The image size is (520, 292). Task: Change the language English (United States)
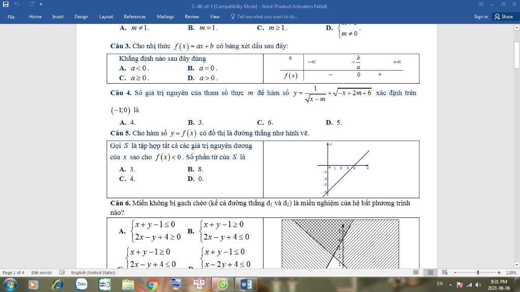pos(93,272)
